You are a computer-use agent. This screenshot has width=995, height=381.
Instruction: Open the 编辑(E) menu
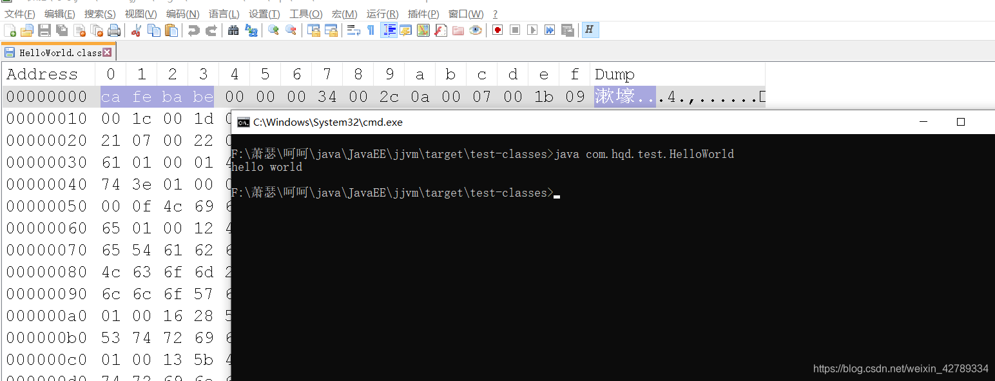click(60, 14)
